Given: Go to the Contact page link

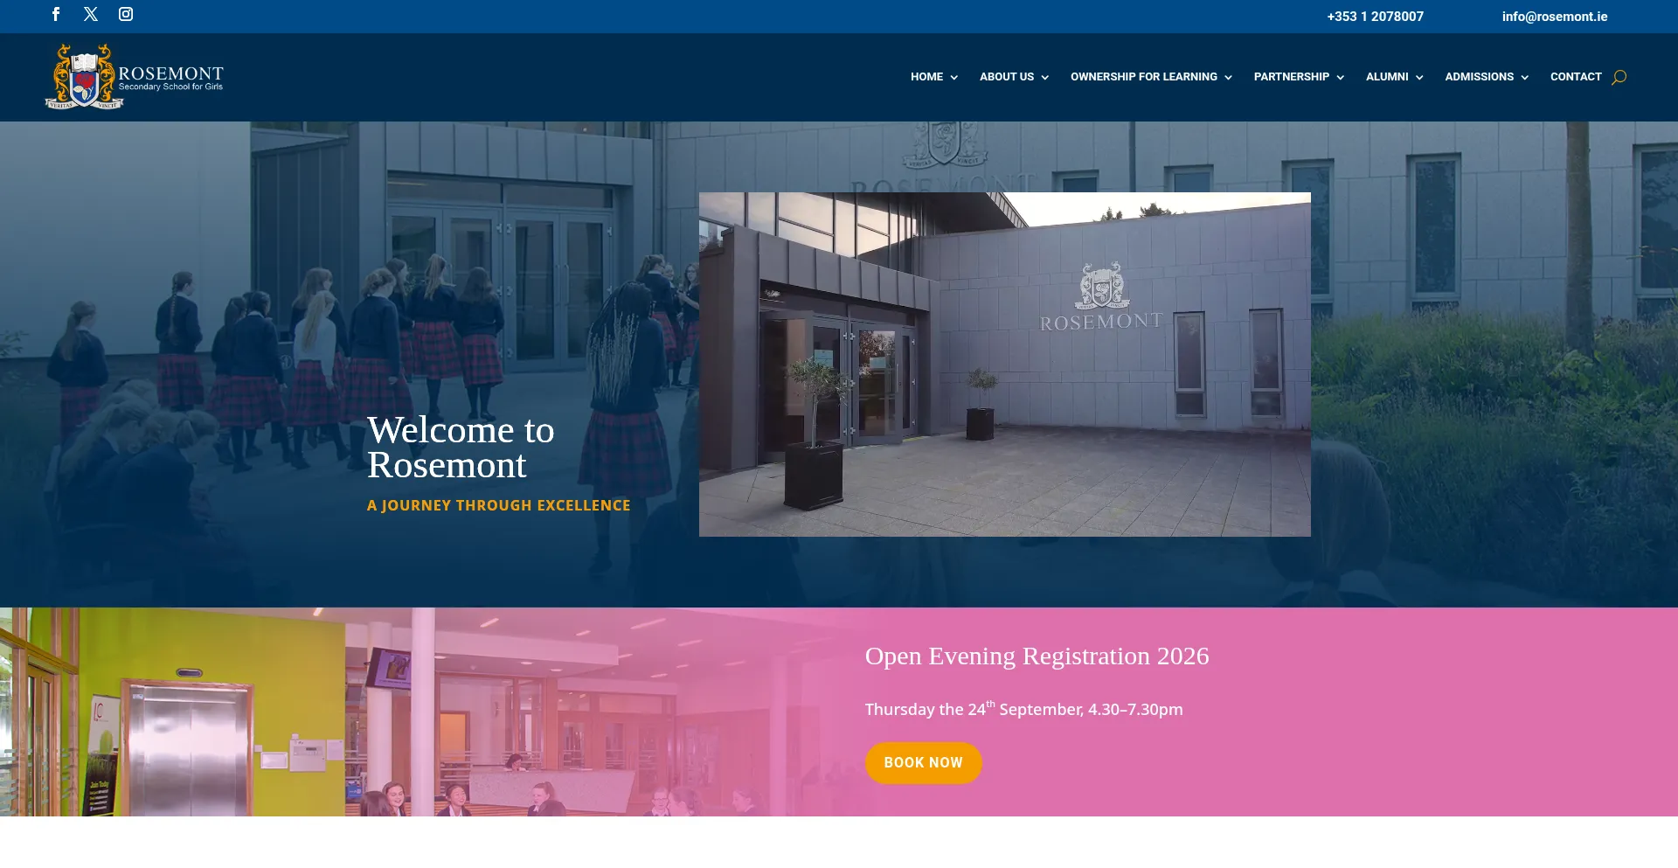Looking at the screenshot, I should [1576, 77].
